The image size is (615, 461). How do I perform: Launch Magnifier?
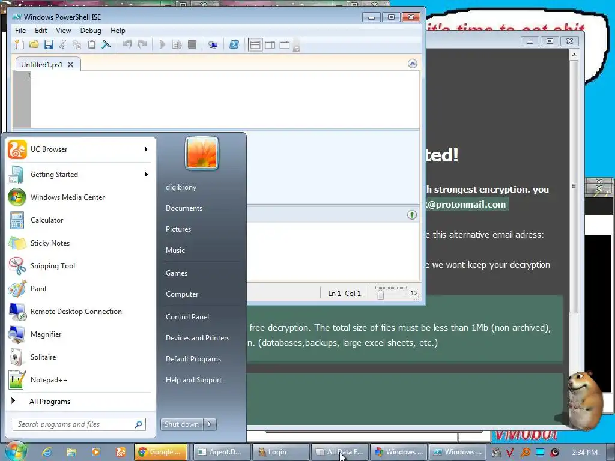tap(79, 334)
